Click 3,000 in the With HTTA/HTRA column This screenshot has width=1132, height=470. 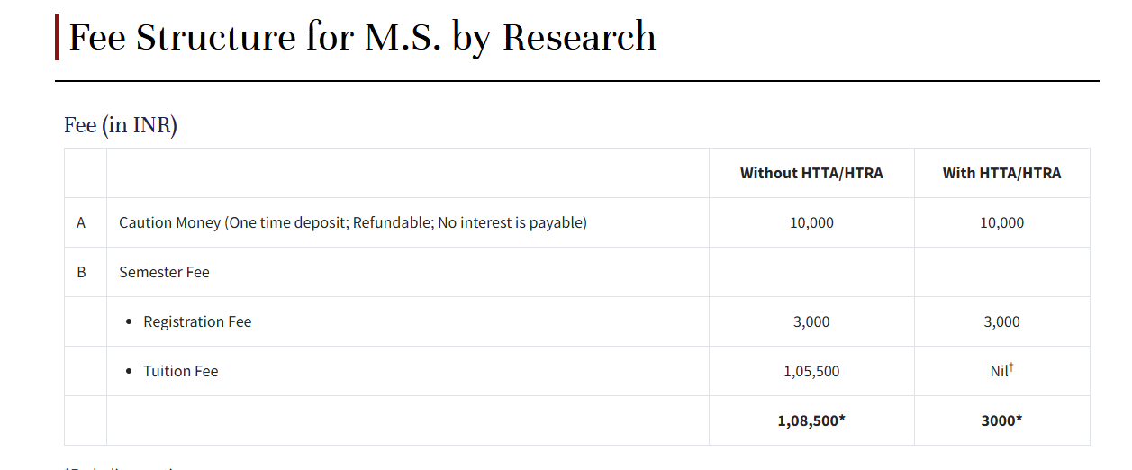coord(1001,321)
